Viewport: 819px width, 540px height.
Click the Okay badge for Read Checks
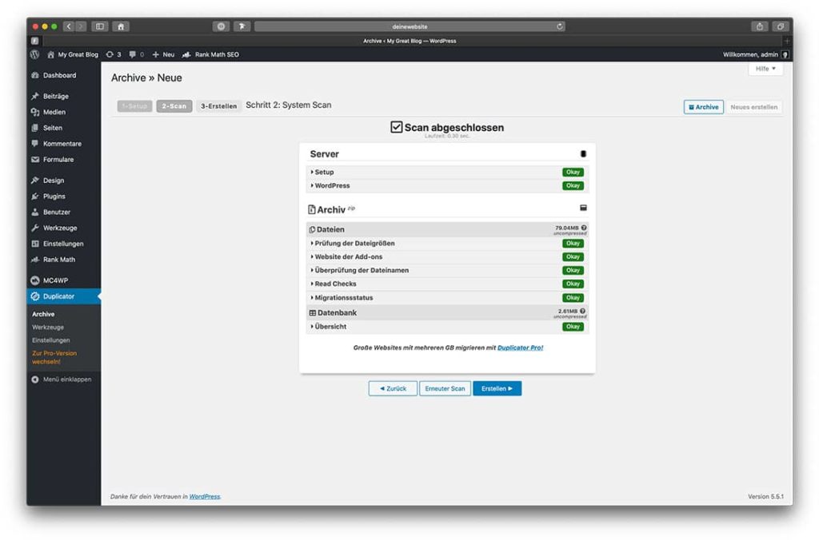pyautogui.click(x=573, y=284)
